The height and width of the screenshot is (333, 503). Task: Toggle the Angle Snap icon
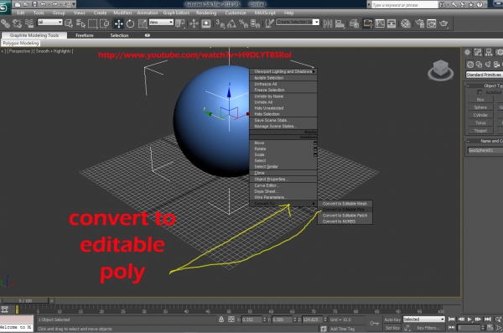pos(231,23)
